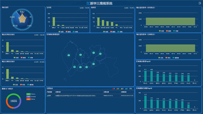Click the 323 bar in camera Top10 chart
Viewport: 203px width, 114px height.
tap(145, 102)
